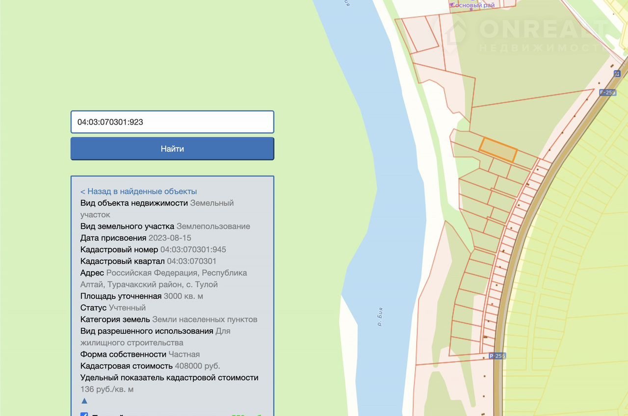Image resolution: width=628 pixels, height=416 pixels.
Task: Go back via Назад в найденные объекты
Action: [x=138, y=191]
